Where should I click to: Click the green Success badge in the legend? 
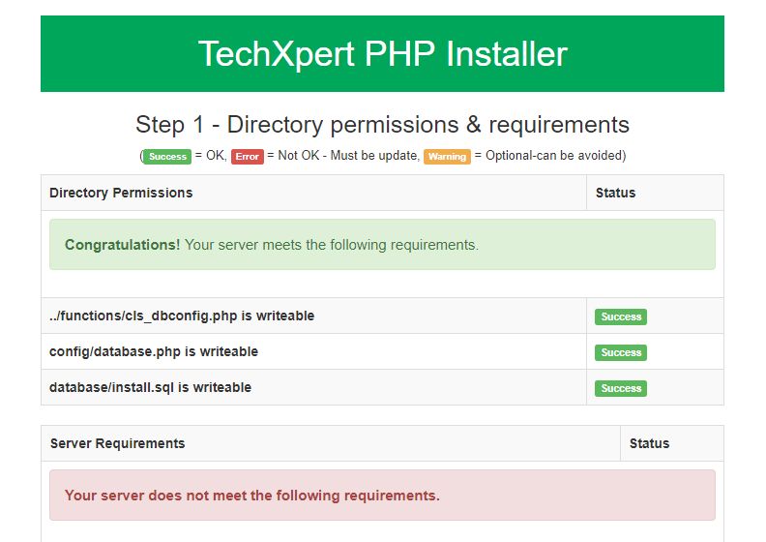coord(168,156)
